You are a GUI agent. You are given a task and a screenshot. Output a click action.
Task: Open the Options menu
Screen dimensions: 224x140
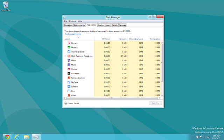(72, 21)
